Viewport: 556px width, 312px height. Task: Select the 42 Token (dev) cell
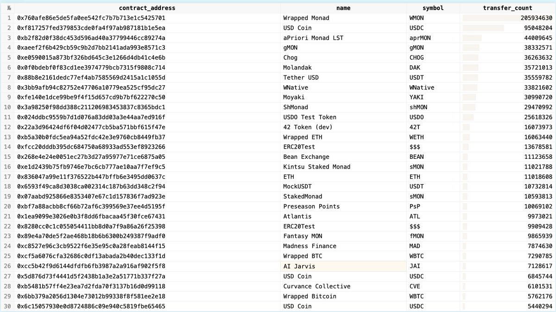pos(343,127)
